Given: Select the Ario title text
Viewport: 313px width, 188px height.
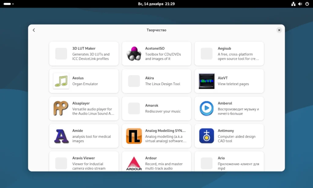Looking at the screenshot, I should (221, 158).
